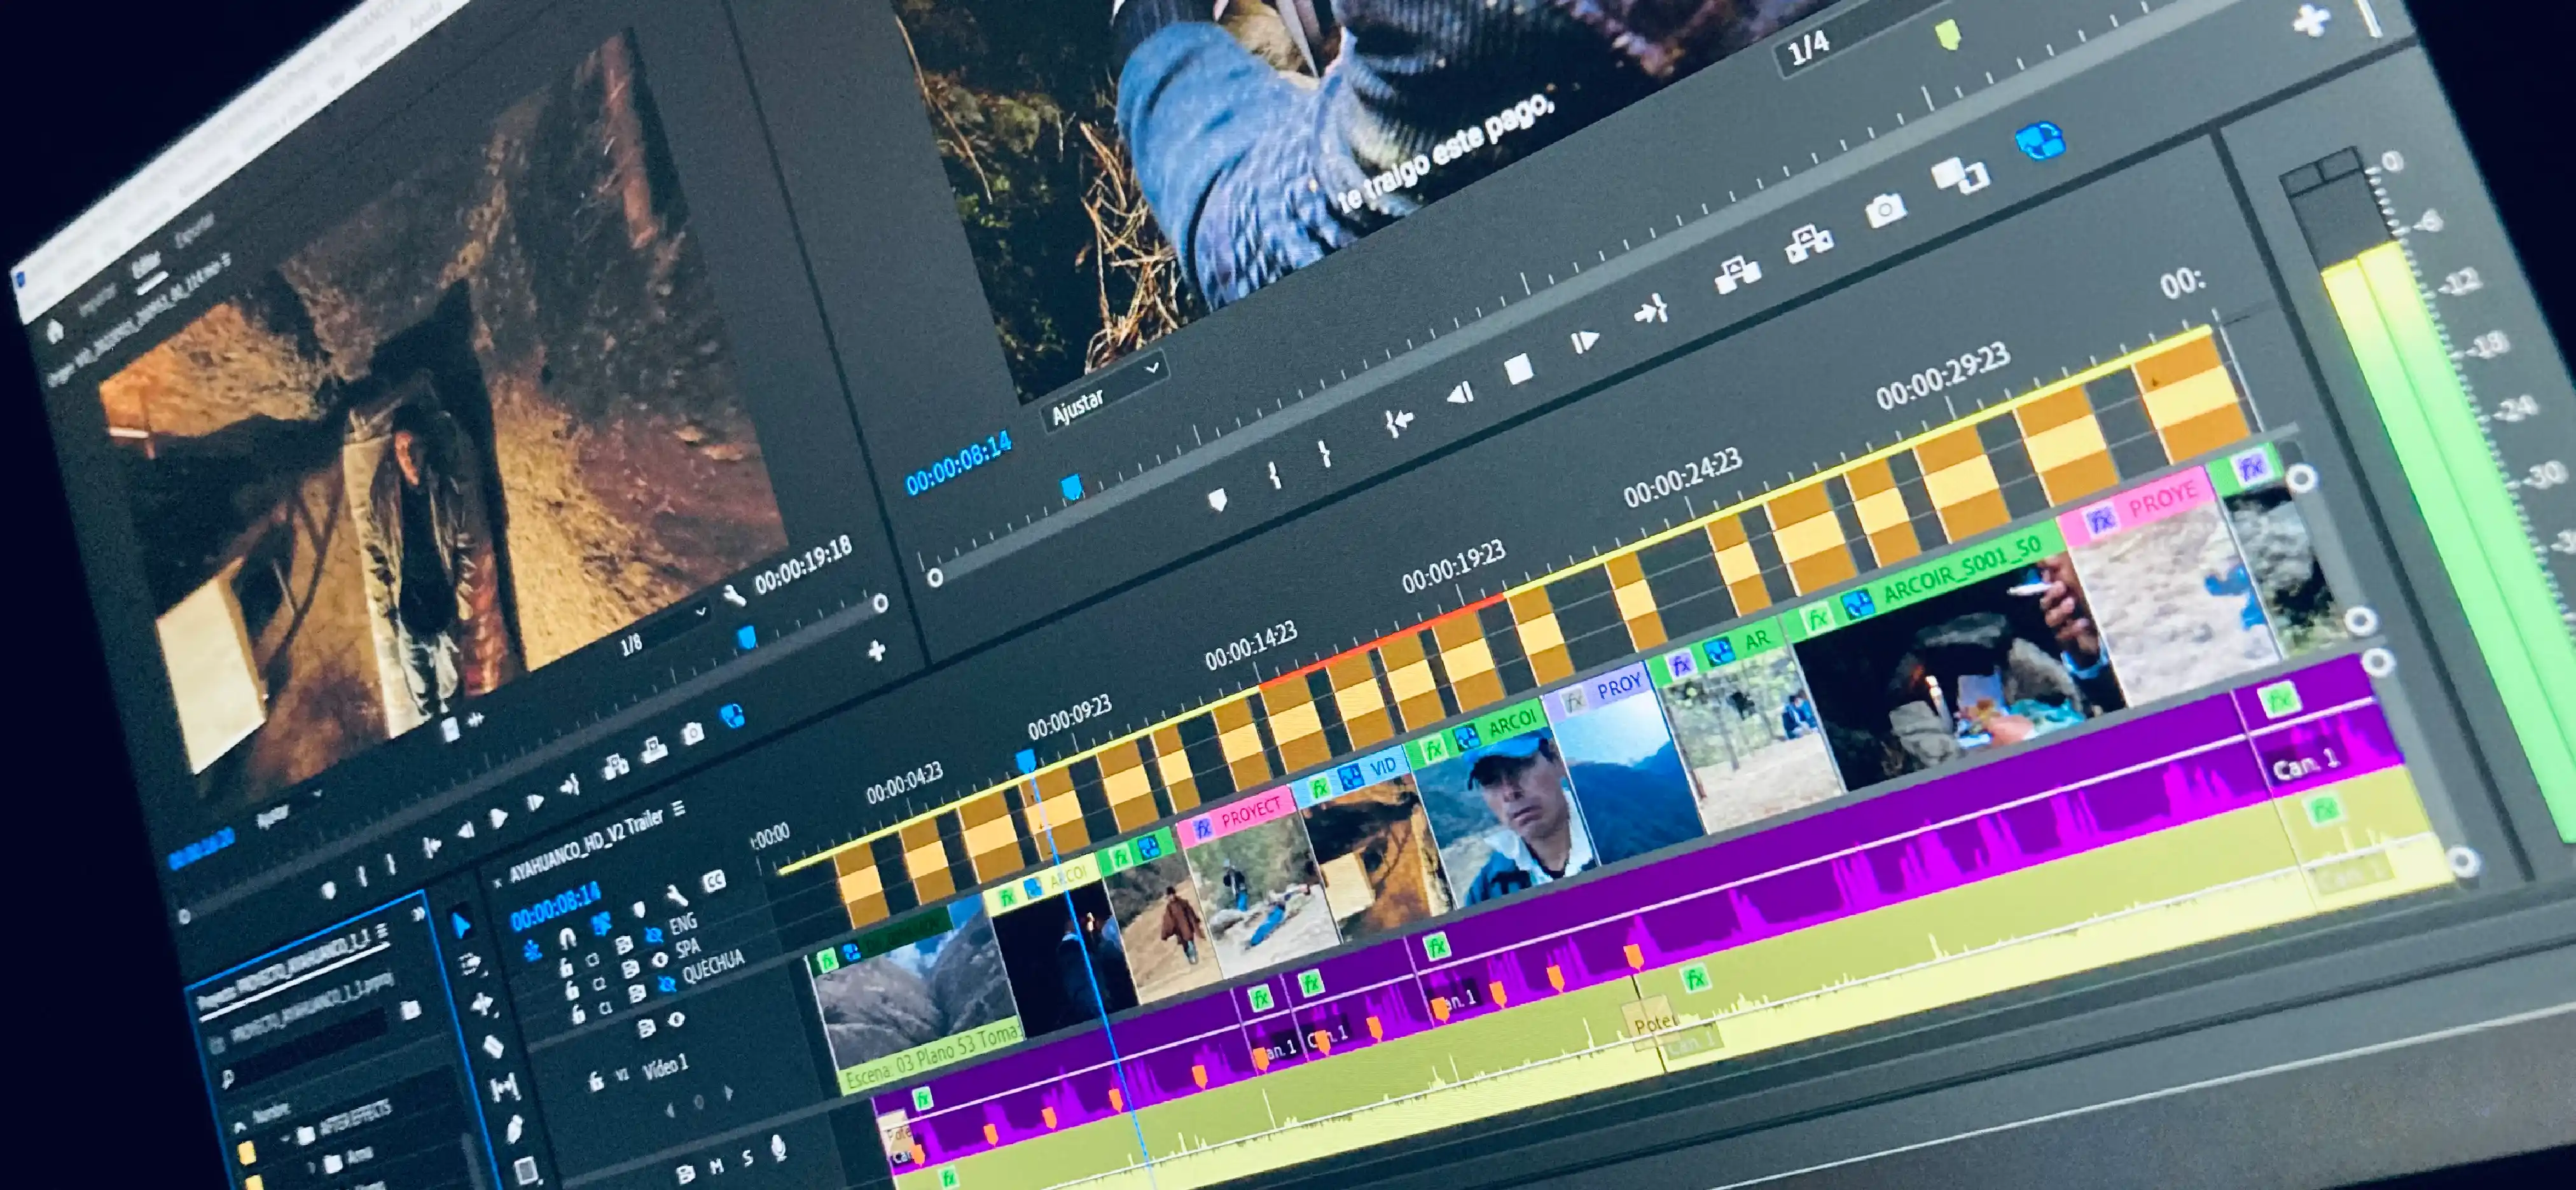2576x1190 pixels.
Task: Toggle the blue proxy button in Program Monitor
Action: tap(2040, 141)
